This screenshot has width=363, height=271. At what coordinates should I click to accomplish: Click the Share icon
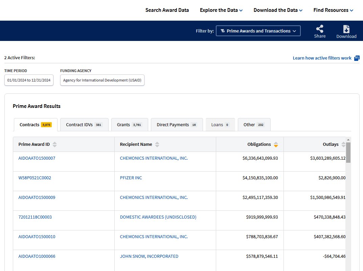pos(319,29)
